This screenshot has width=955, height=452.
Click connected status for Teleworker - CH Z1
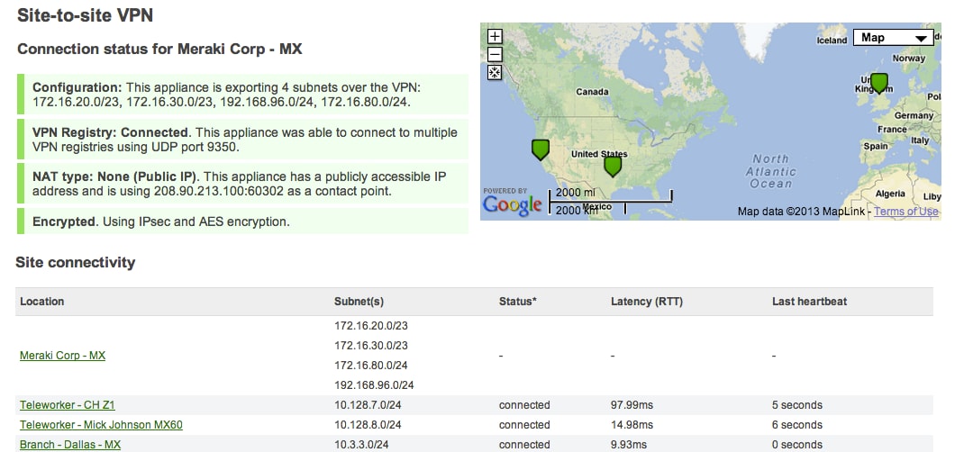coord(524,405)
